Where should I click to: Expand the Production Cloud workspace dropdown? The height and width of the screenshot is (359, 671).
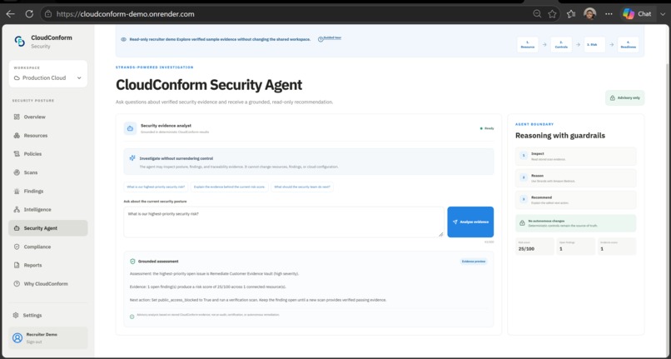pyautogui.click(x=48, y=78)
